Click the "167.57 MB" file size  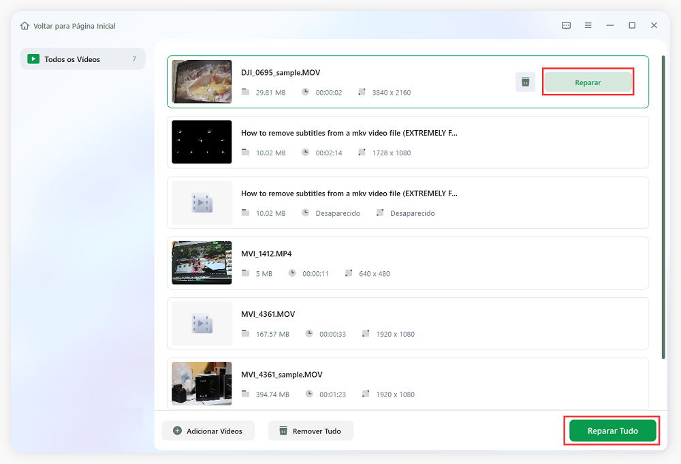click(x=272, y=334)
